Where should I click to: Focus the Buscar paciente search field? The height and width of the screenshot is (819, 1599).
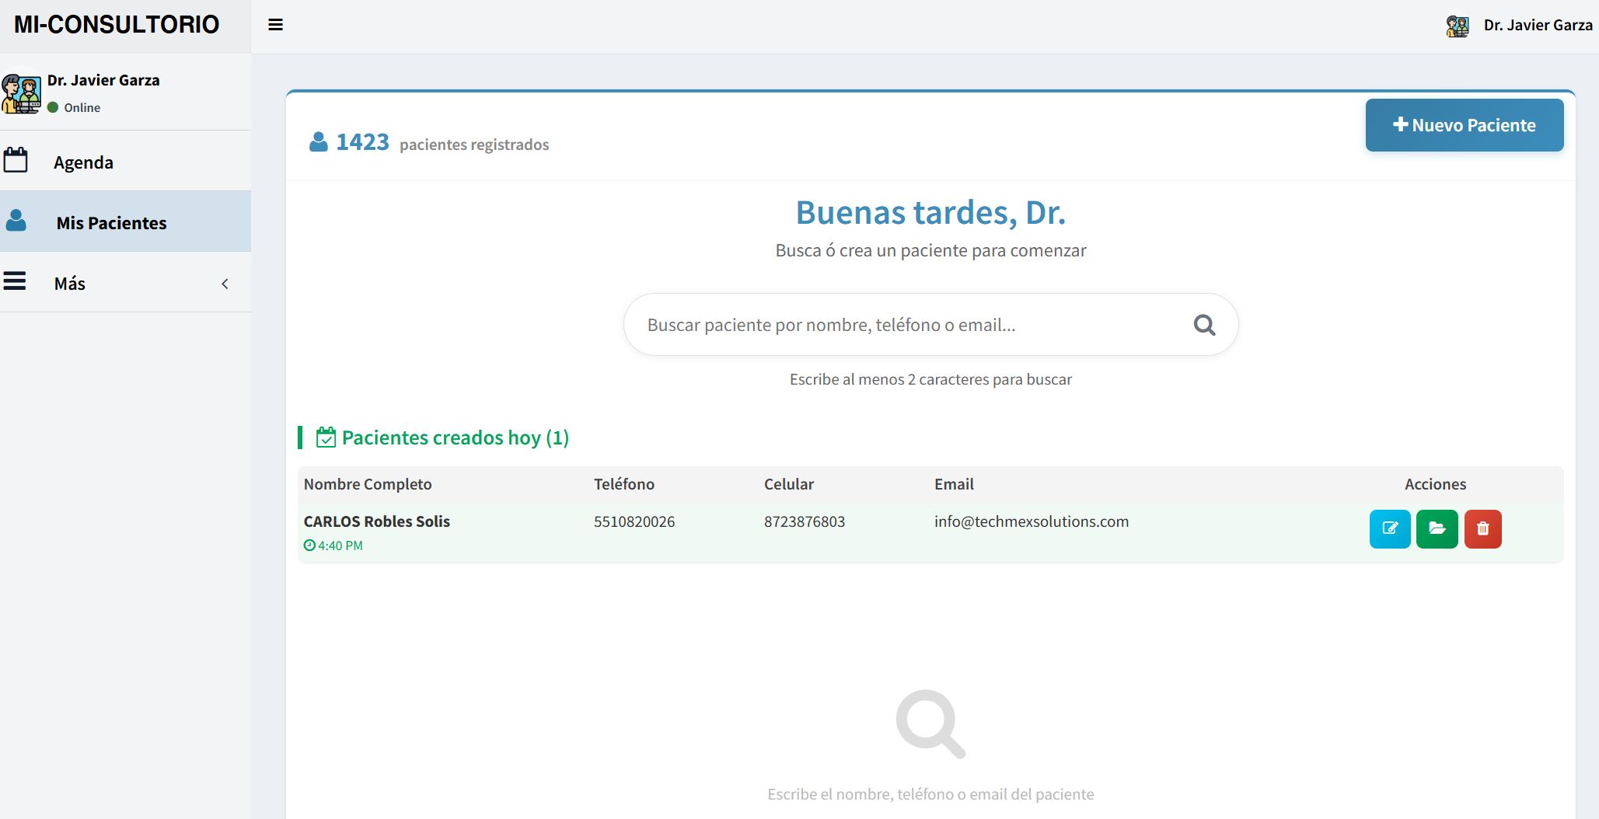930,325
